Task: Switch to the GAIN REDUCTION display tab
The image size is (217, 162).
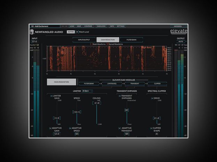Action: [x=108, y=40]
